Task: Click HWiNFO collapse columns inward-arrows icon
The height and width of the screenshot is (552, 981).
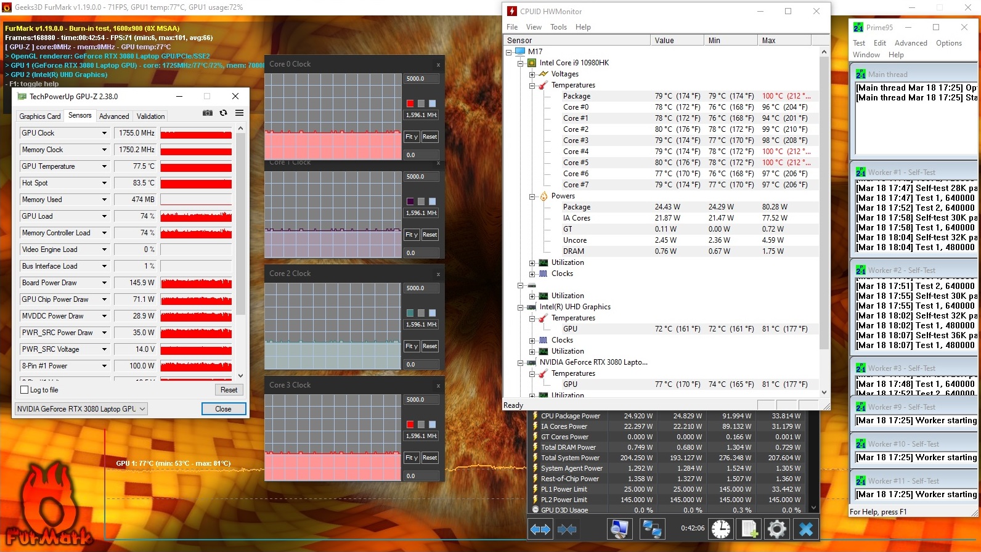Action: point(567,529)
